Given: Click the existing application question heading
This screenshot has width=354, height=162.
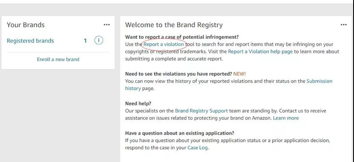Looking at the screenshot, I should pos(180,133).
